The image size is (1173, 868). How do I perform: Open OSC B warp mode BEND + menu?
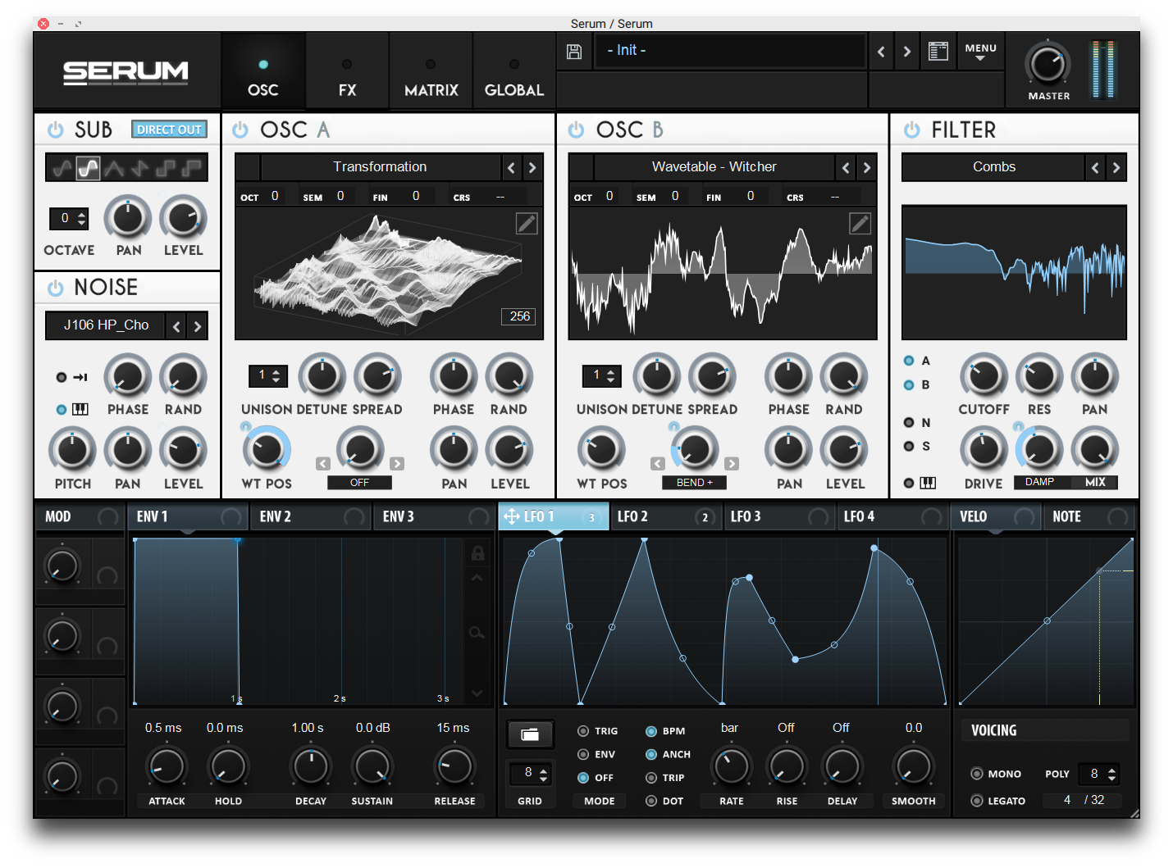pyautogui.click(x=694, y=483)
